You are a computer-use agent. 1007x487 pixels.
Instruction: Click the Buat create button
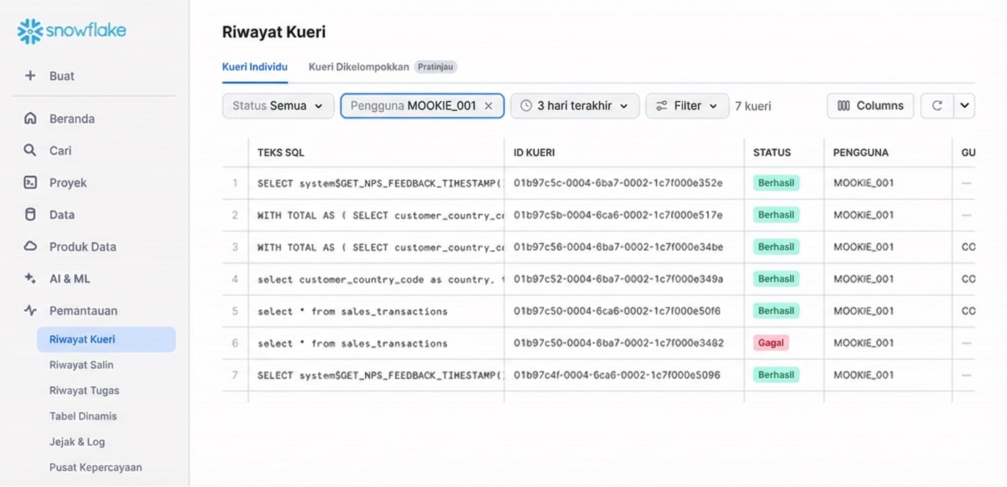click(x=62, y=76)
